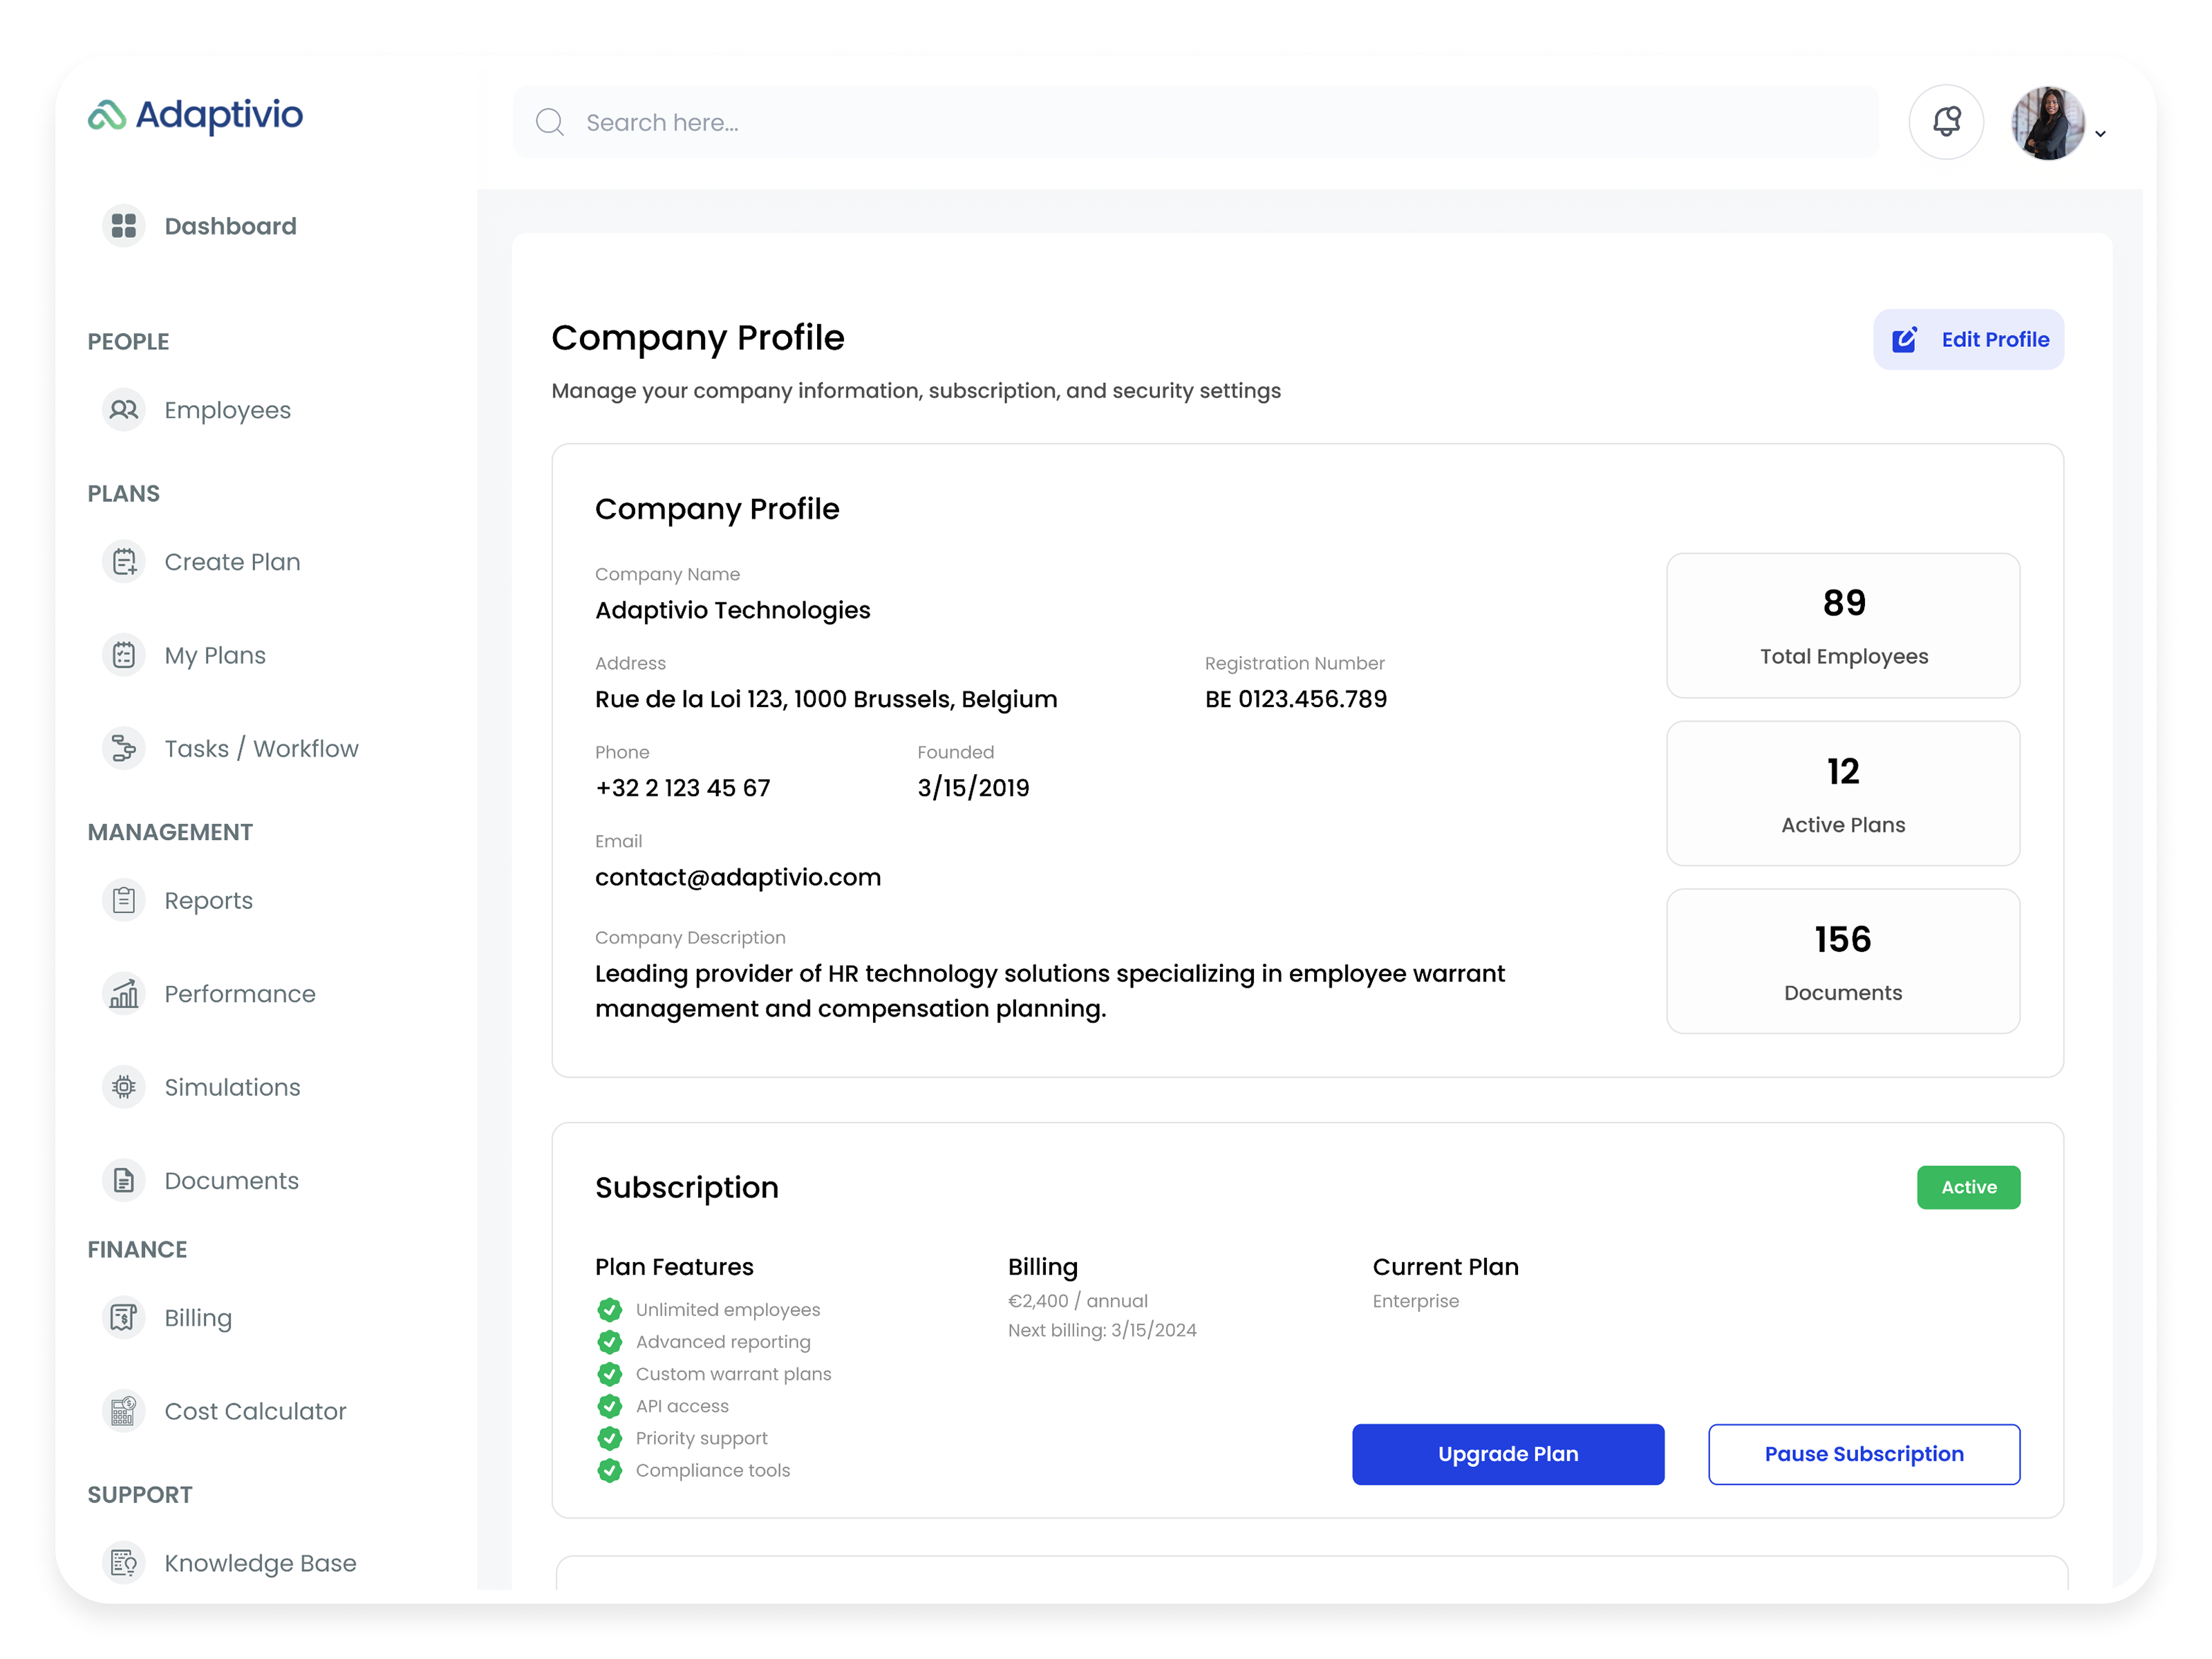2212x1659 pixels.
Task: Open Billing from the Finance section
Action: tap(124, 1317)
